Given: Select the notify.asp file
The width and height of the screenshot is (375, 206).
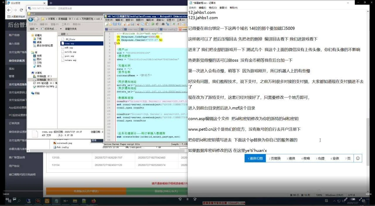Looking at the screenshot, I should coord(70,52).
